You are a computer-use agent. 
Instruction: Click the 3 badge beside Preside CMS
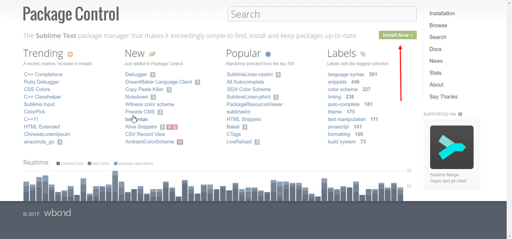[160, 112]
